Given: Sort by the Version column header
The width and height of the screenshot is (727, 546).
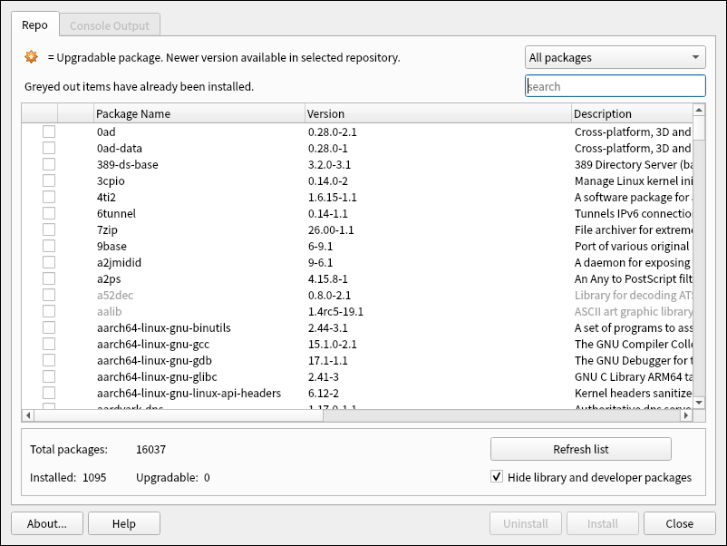Looking at the screenshot, I should (438, 113).
